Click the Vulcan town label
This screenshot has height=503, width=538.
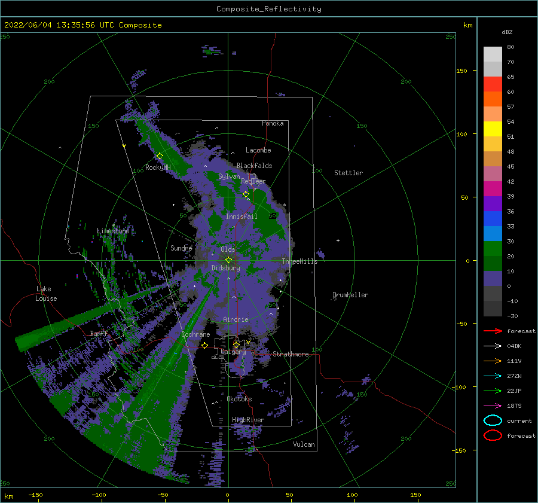point(304,444)
